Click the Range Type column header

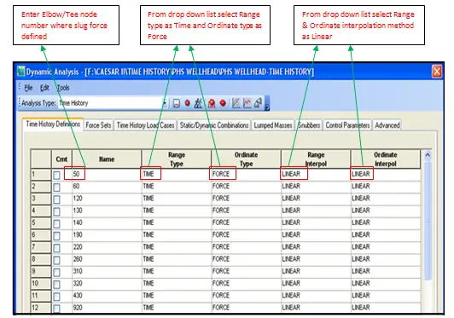point(177,159)
